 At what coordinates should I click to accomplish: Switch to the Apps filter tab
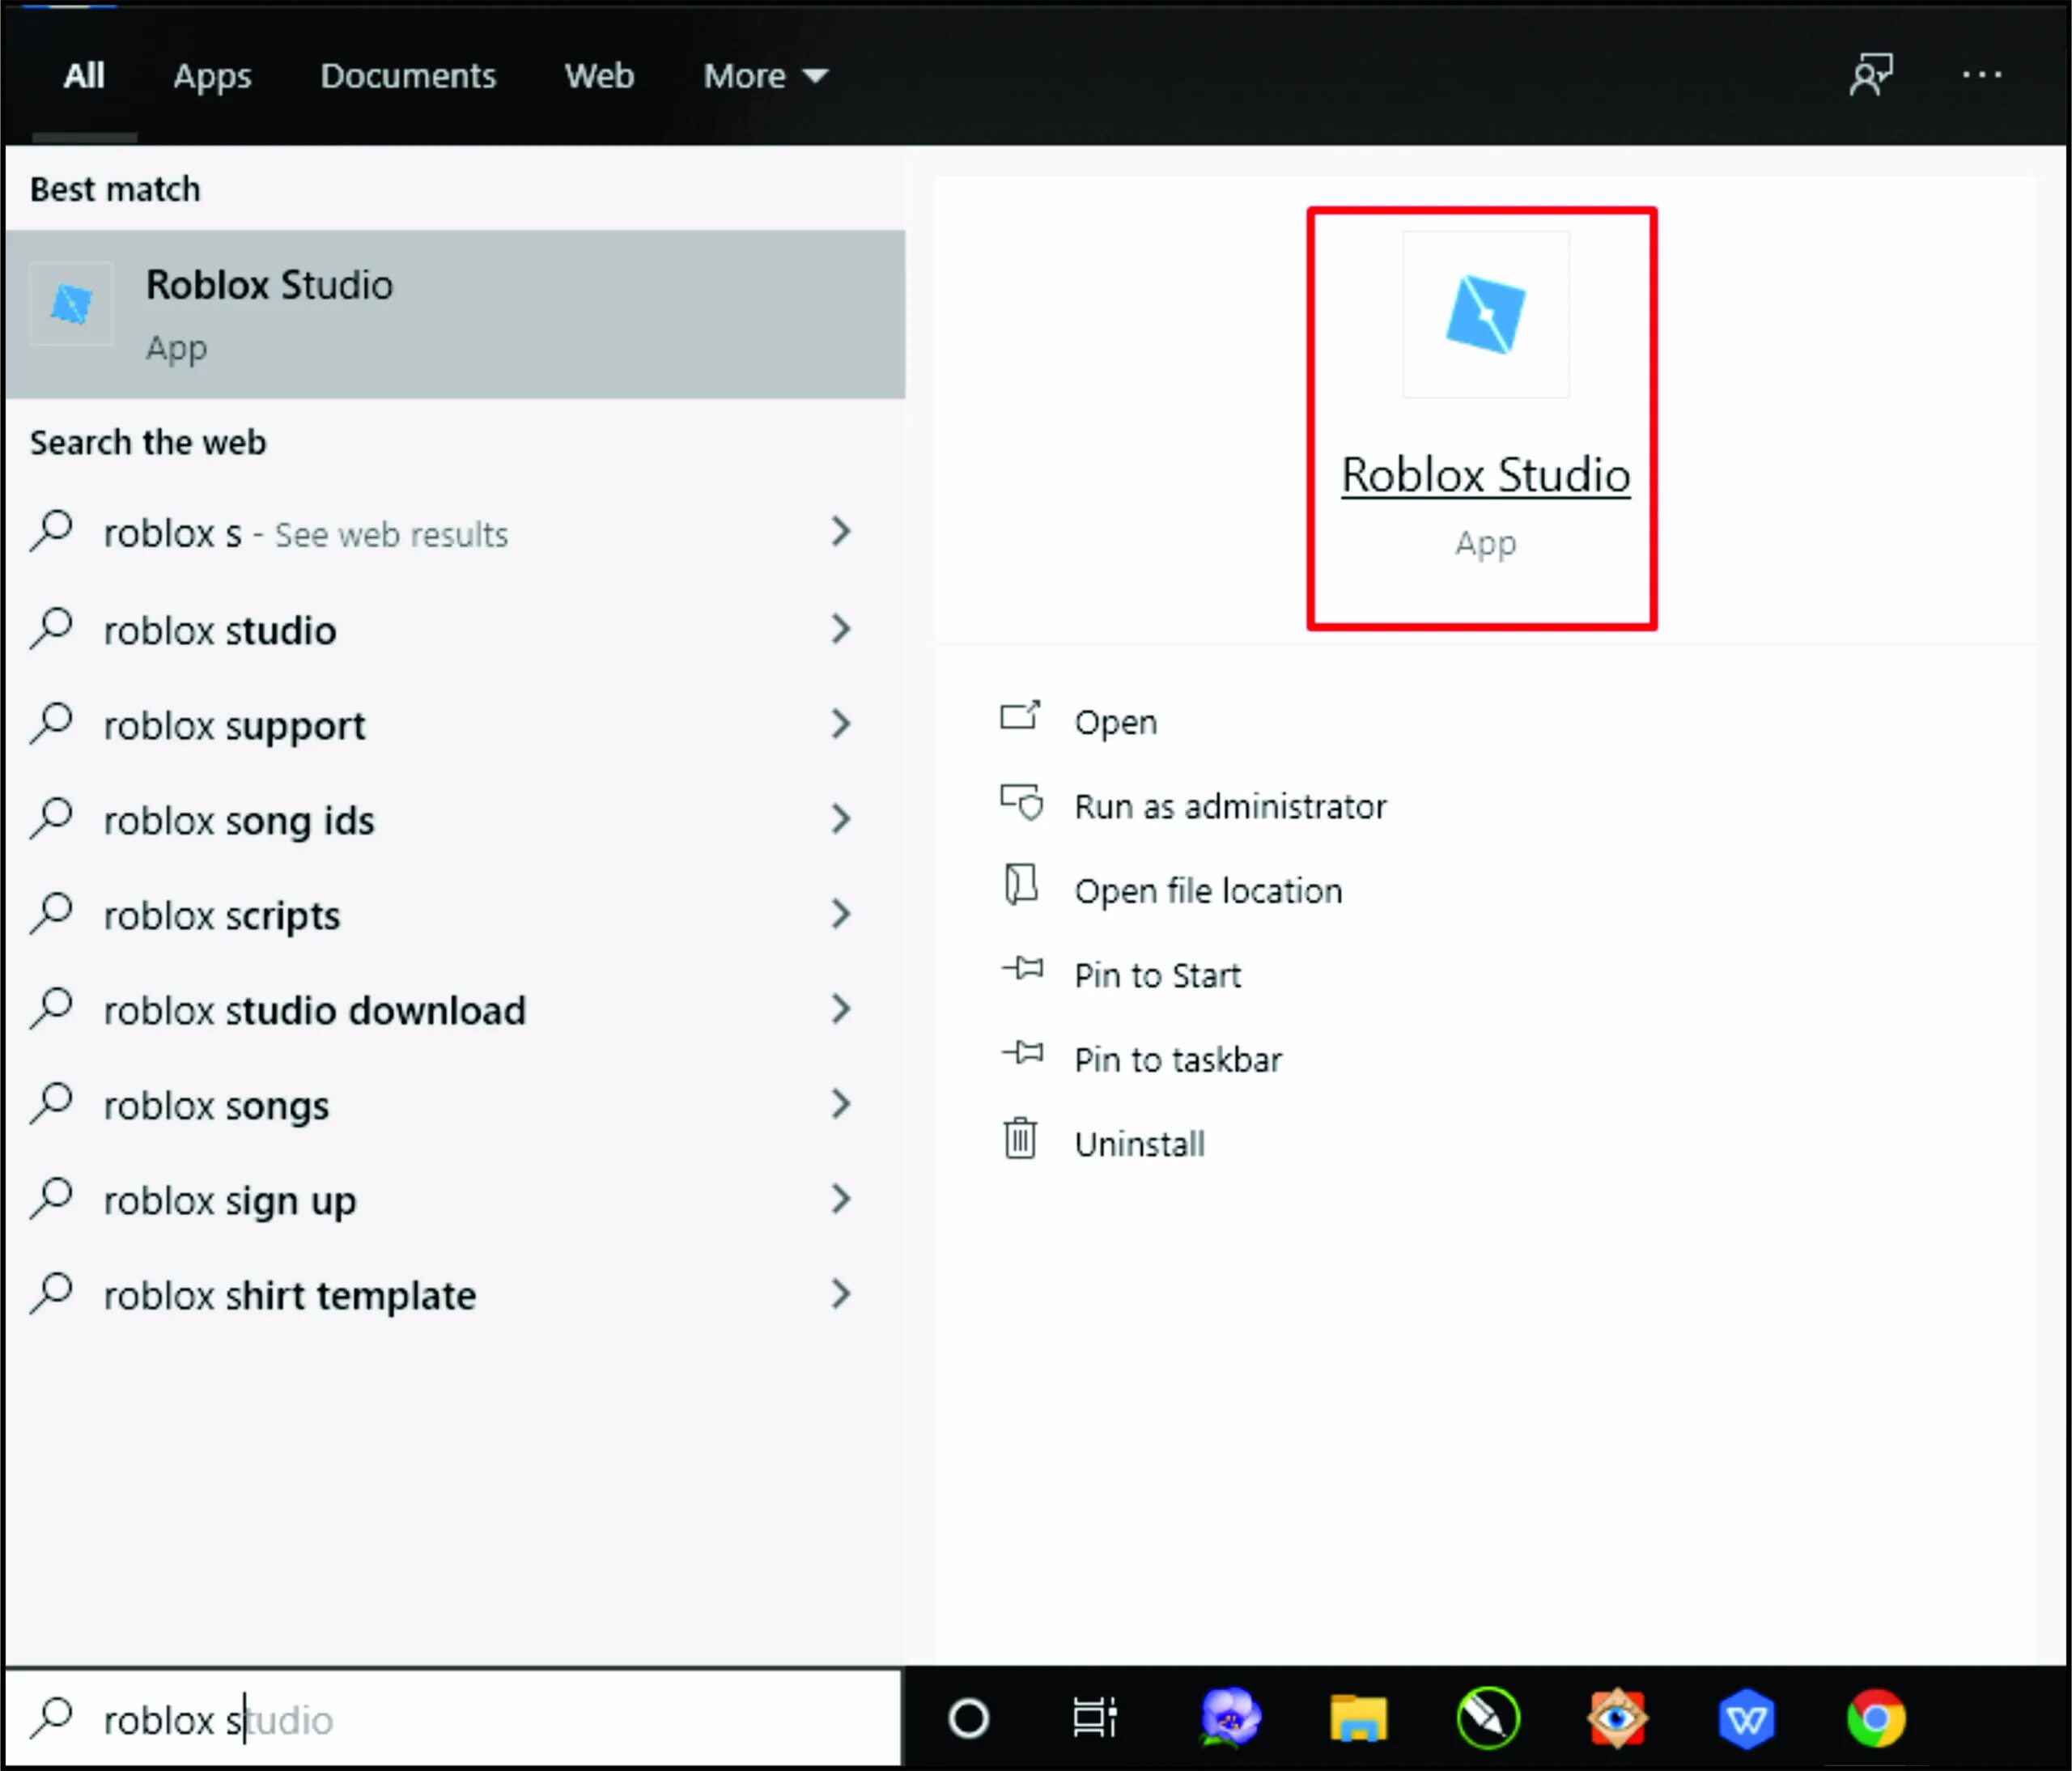click(212, 76)
